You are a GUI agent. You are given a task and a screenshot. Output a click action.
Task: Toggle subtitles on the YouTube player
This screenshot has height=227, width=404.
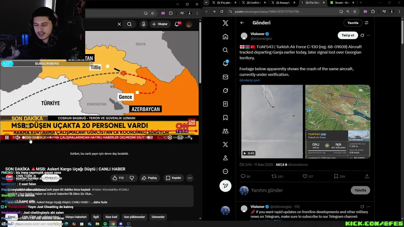[160, 137]
